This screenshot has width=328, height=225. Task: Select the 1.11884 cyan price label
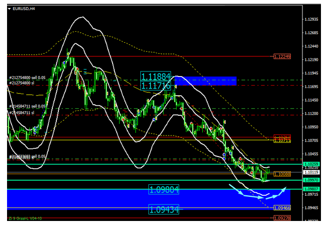(x=155, y=77)
